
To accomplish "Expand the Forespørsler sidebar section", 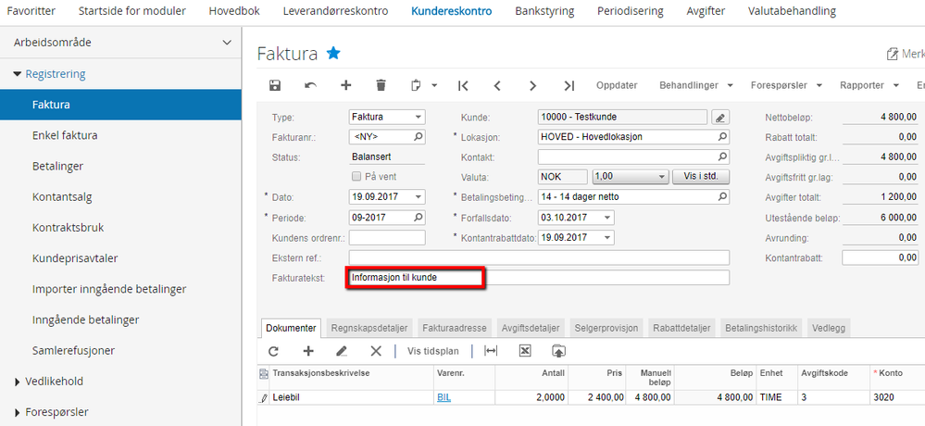I will (x=17, y=412).
